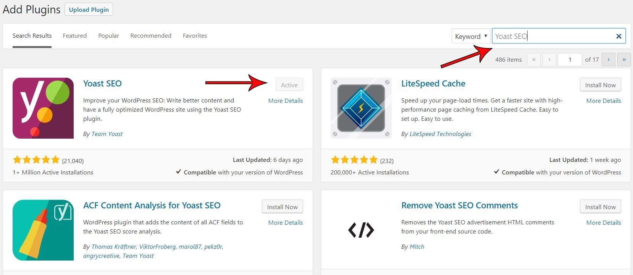
Task: Click the Add Plugins page heading
Action: point(32,10)
